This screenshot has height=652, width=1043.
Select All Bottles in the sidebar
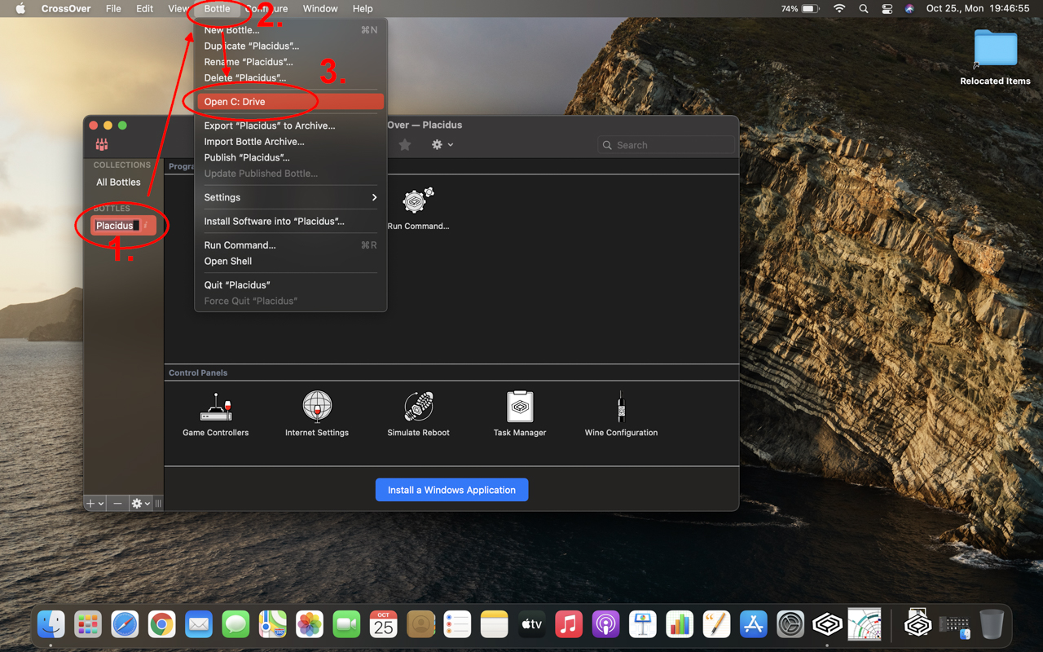pyautogui.click(x=119, y=183)
